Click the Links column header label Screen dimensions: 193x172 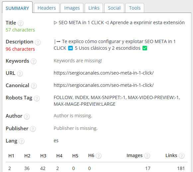click(171, 155)
